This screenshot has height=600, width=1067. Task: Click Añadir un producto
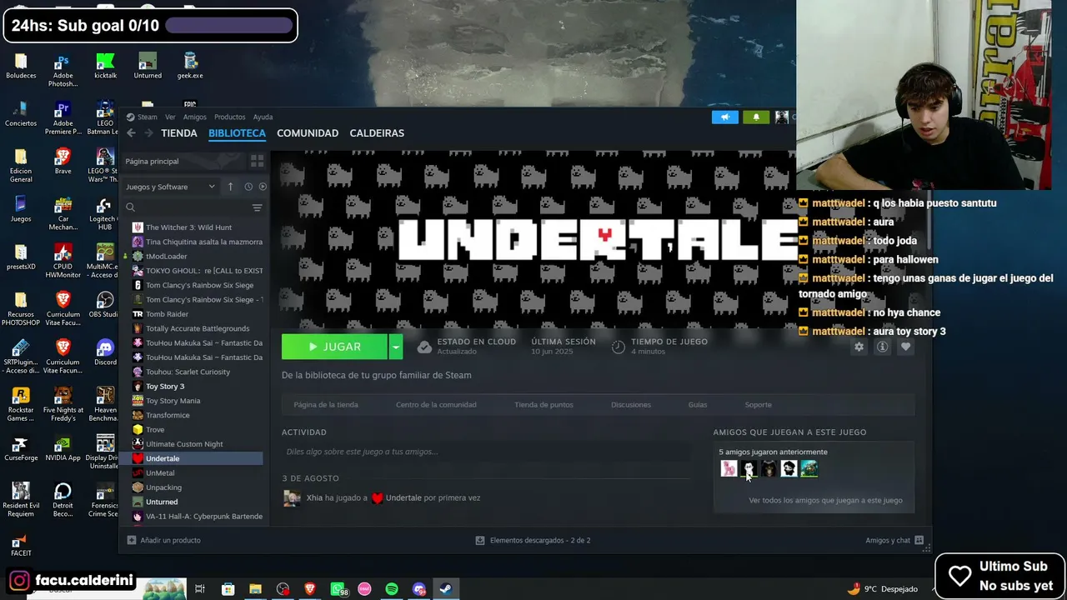coord(164,540)
